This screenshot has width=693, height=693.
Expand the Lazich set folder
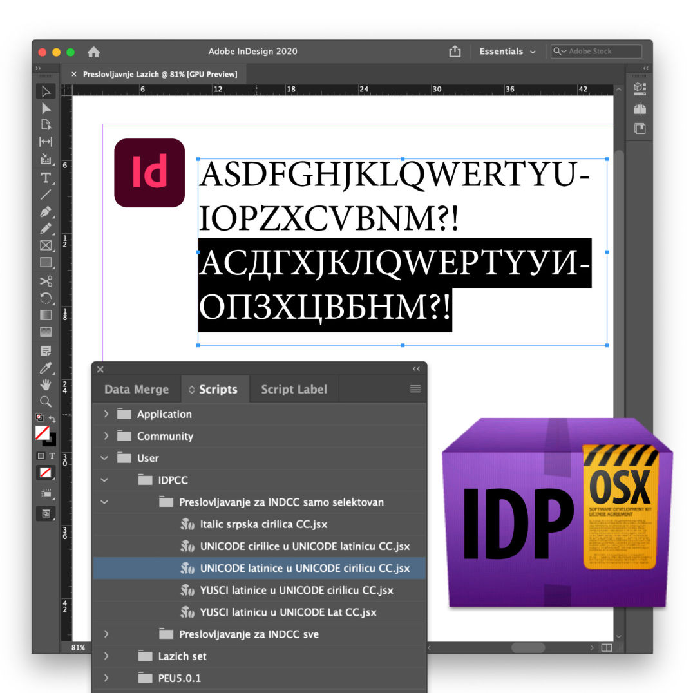click(106, 656)
